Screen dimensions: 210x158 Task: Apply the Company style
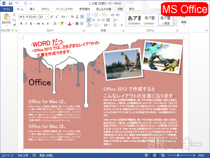click(x=134, y=20)
